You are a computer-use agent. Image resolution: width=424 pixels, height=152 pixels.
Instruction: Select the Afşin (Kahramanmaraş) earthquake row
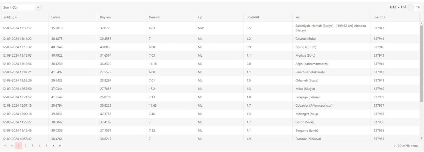[x=313, y=64]
